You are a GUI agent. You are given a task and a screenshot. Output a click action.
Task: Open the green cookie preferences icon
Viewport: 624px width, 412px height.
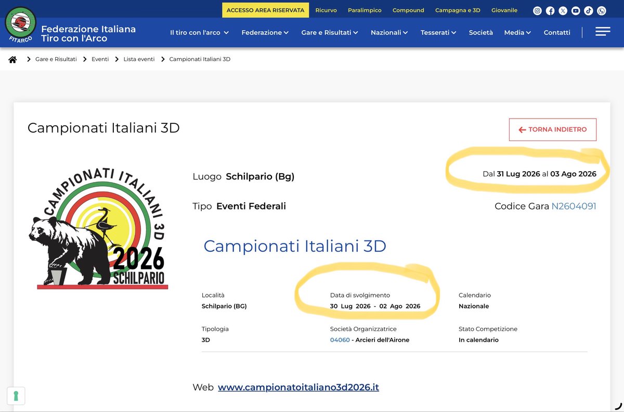[x=16, y=396]
